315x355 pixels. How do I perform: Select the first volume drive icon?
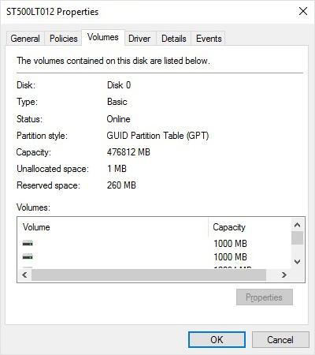point(28,243)
